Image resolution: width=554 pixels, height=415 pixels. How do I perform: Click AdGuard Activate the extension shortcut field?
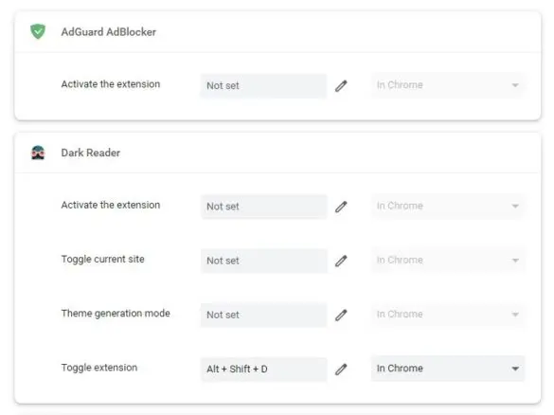263,86
